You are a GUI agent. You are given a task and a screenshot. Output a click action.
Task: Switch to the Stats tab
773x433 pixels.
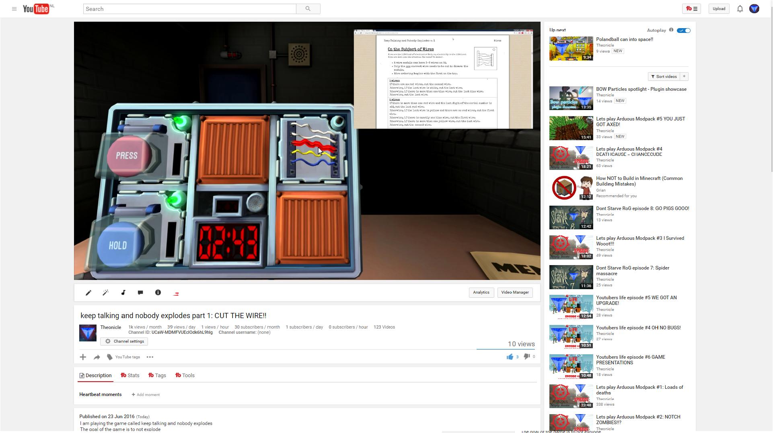(x=130, y=376)
